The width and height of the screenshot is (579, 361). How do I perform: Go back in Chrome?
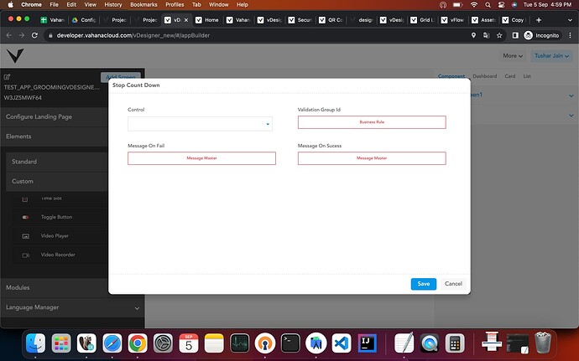[9, 35]
